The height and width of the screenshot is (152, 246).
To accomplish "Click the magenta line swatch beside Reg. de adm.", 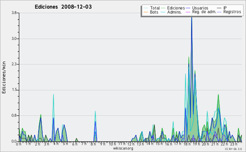I will (x=188, y=12).
